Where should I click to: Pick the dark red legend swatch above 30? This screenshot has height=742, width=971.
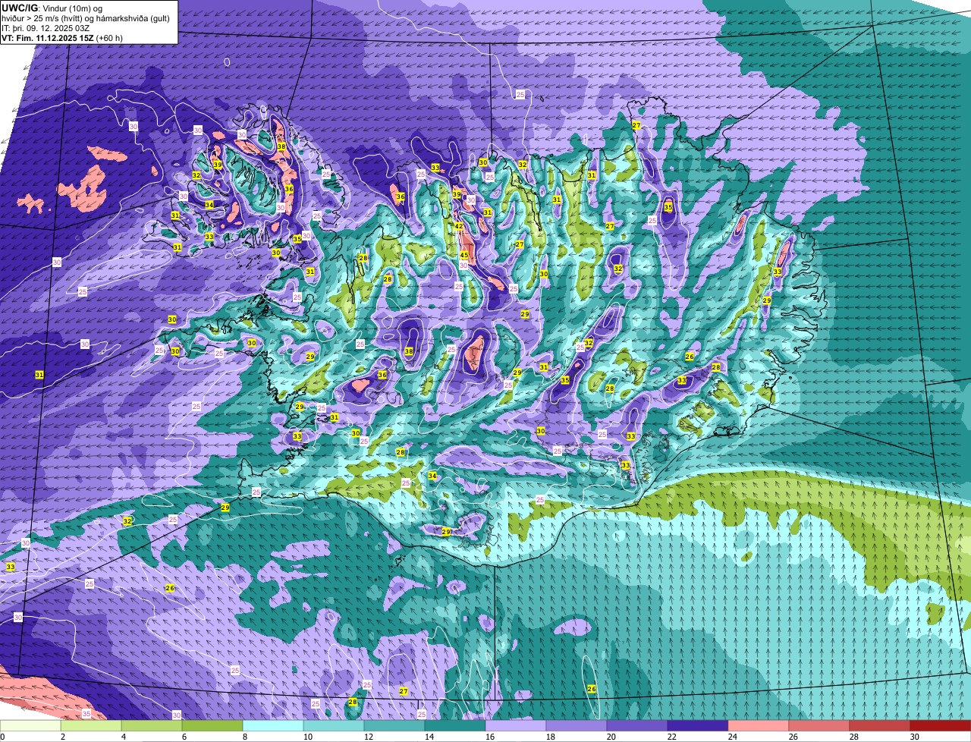941,726
